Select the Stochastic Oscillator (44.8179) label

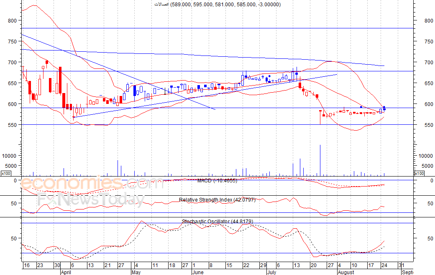(217, 221)
